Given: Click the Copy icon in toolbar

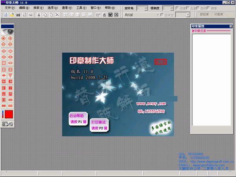Looking at the screenshot, I should pyautogui.click(x=45, y=15).
